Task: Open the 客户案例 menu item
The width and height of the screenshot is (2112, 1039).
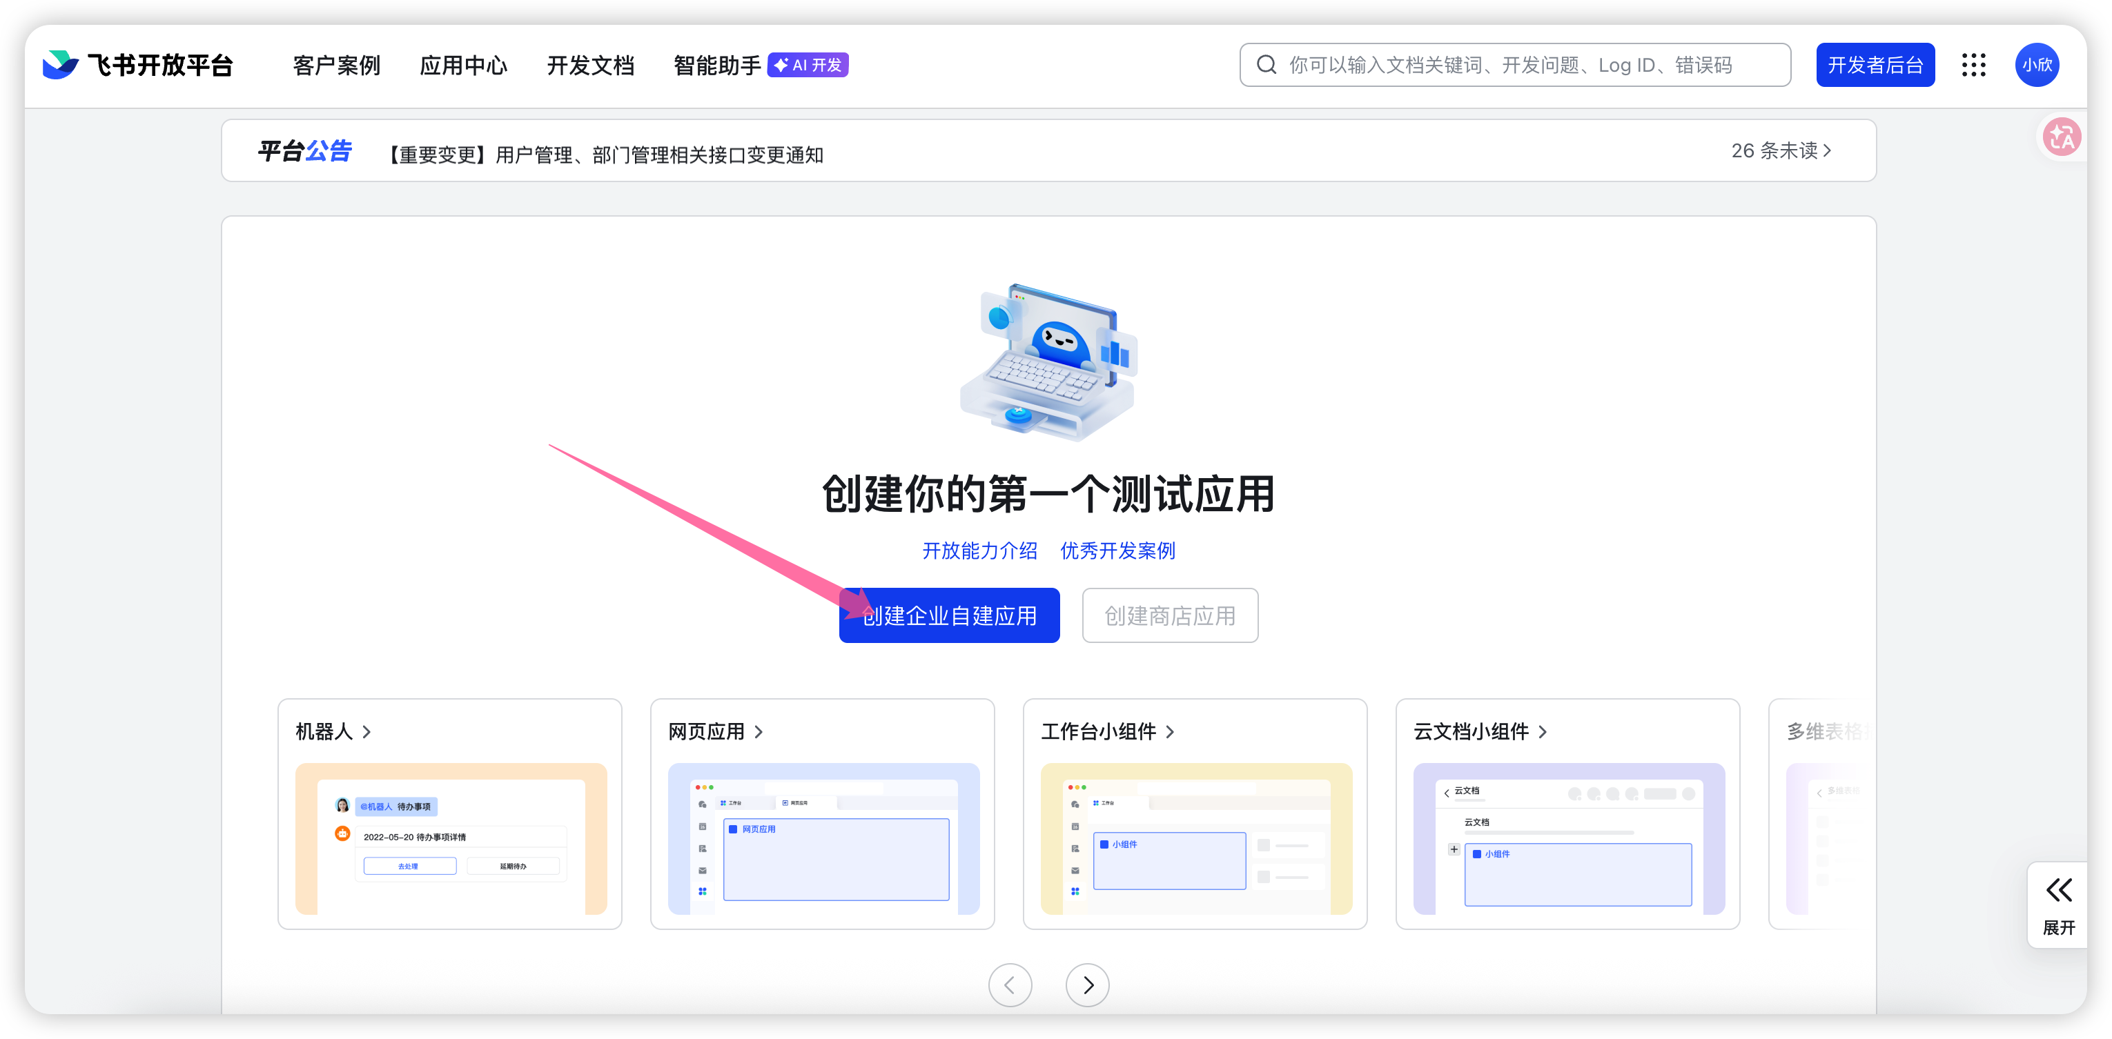Action: tap(336, 66)
